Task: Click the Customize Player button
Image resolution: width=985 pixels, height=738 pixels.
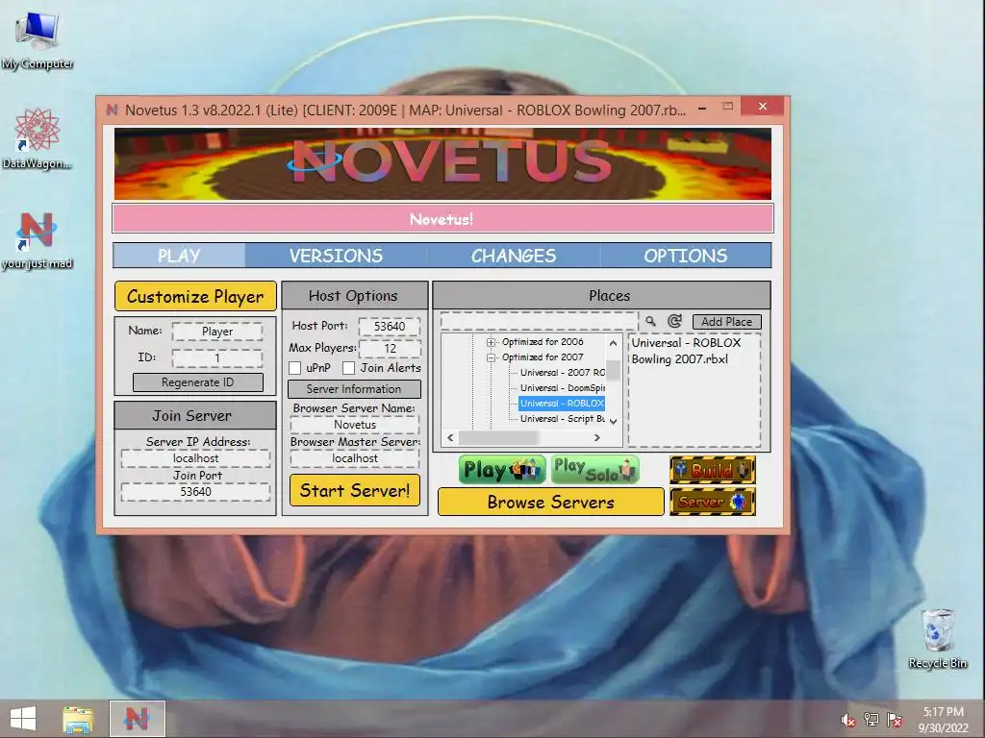Action: (195, 296)
